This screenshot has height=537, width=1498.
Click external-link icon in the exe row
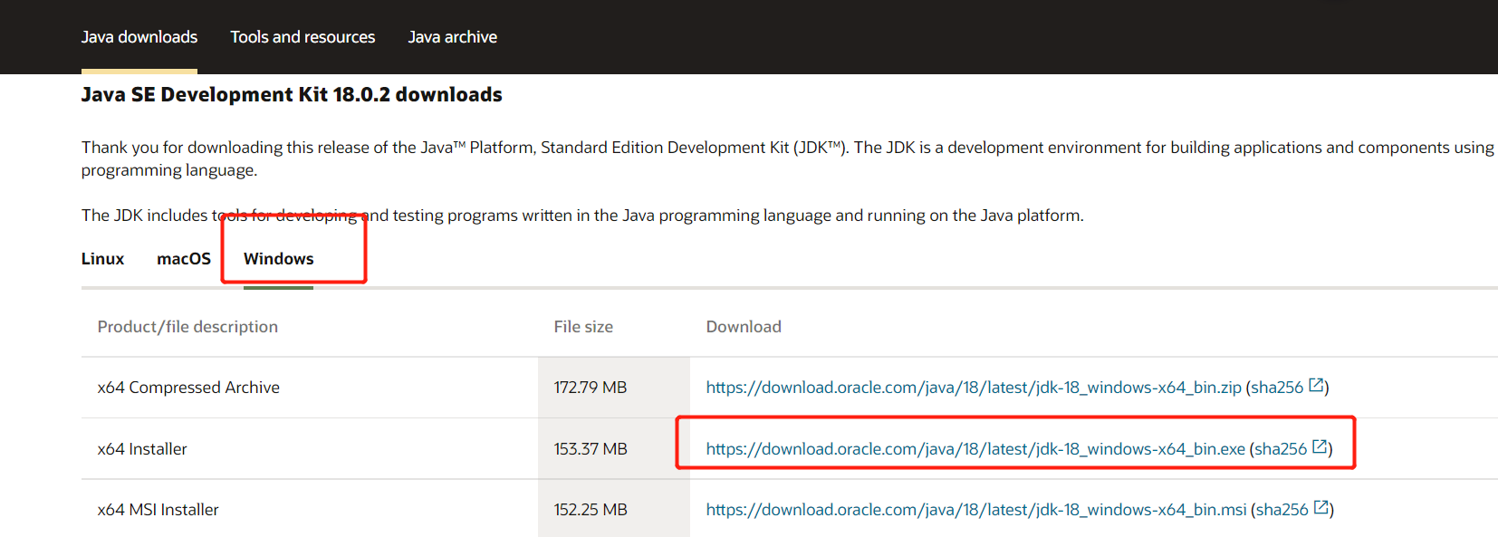1320,446
